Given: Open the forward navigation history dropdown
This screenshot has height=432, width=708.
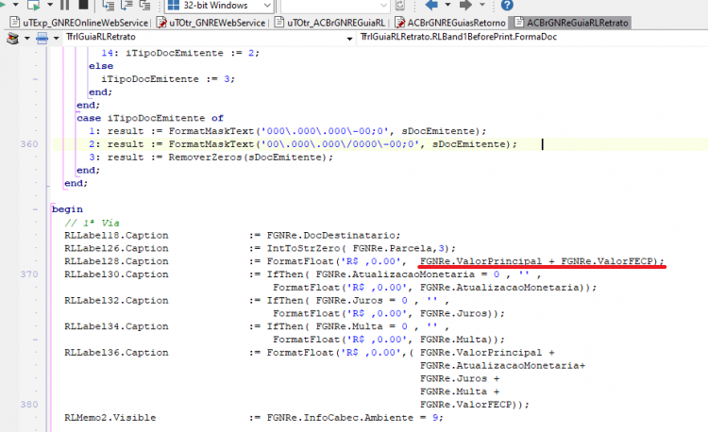Looking at the screenshot, I should tap(481, 5).
